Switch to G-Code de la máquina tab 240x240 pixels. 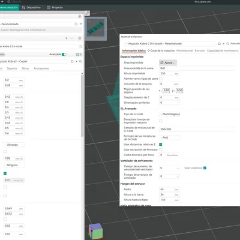coord(161,50)
